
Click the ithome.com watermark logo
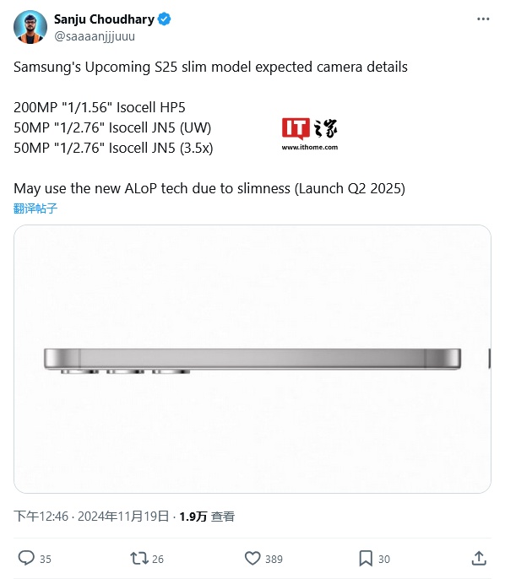[x=310, y=134]
